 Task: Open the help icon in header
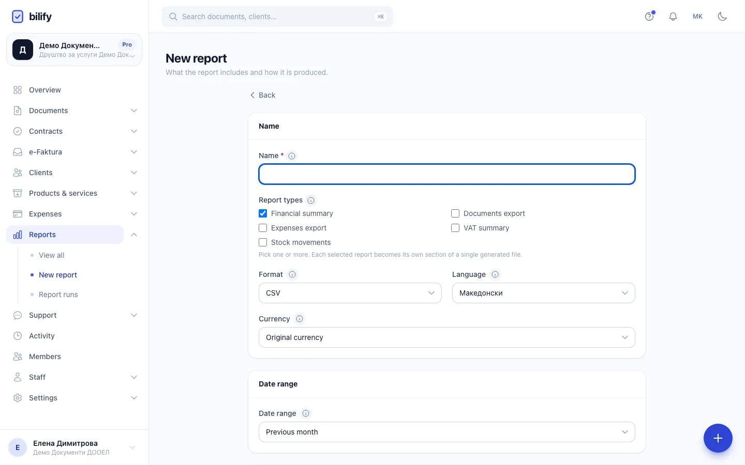pos(649,17)
